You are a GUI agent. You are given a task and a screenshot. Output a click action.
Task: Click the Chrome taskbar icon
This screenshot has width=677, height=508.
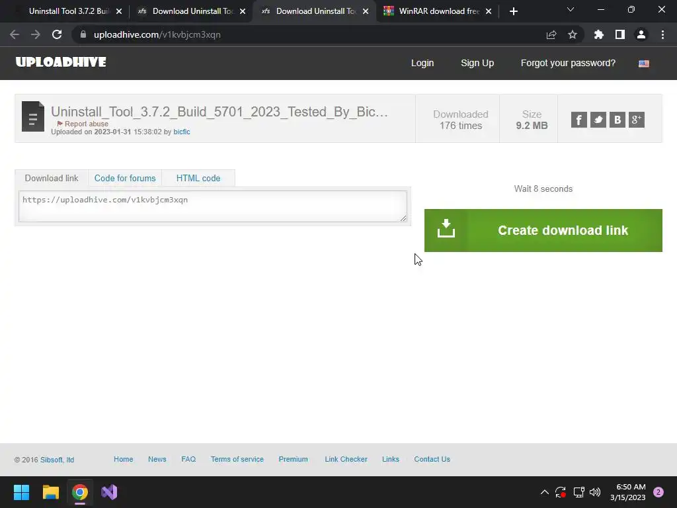pyautogui.click(x=80, y=492)
